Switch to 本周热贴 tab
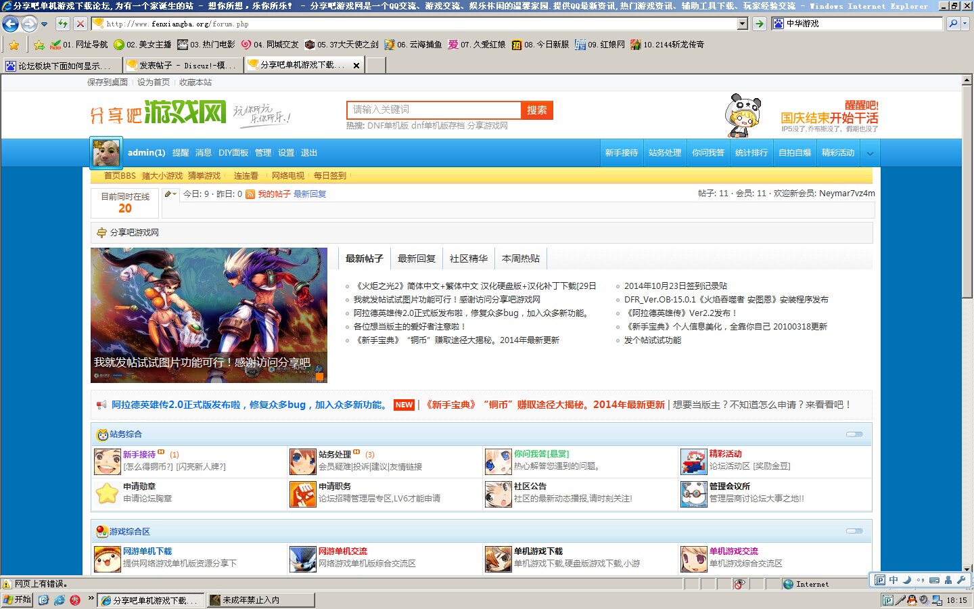 pos(521,258)
